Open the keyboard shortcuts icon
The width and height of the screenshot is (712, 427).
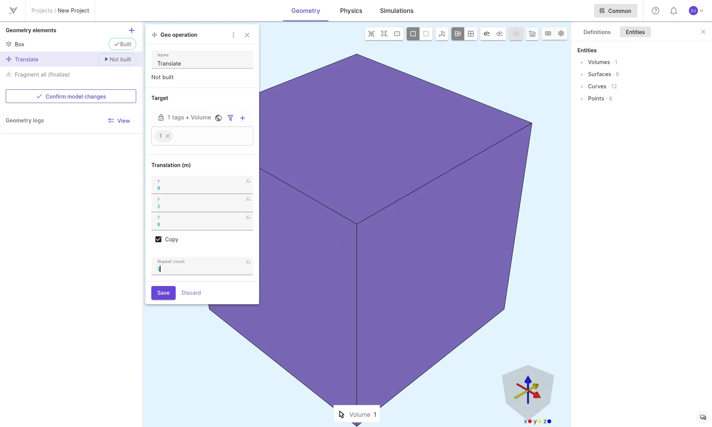pyautogui.click(x=548, y=34)
